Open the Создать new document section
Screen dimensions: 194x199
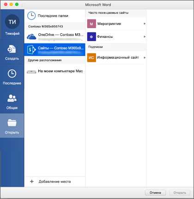12,53
